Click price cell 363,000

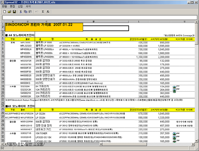tap(164, 93)
